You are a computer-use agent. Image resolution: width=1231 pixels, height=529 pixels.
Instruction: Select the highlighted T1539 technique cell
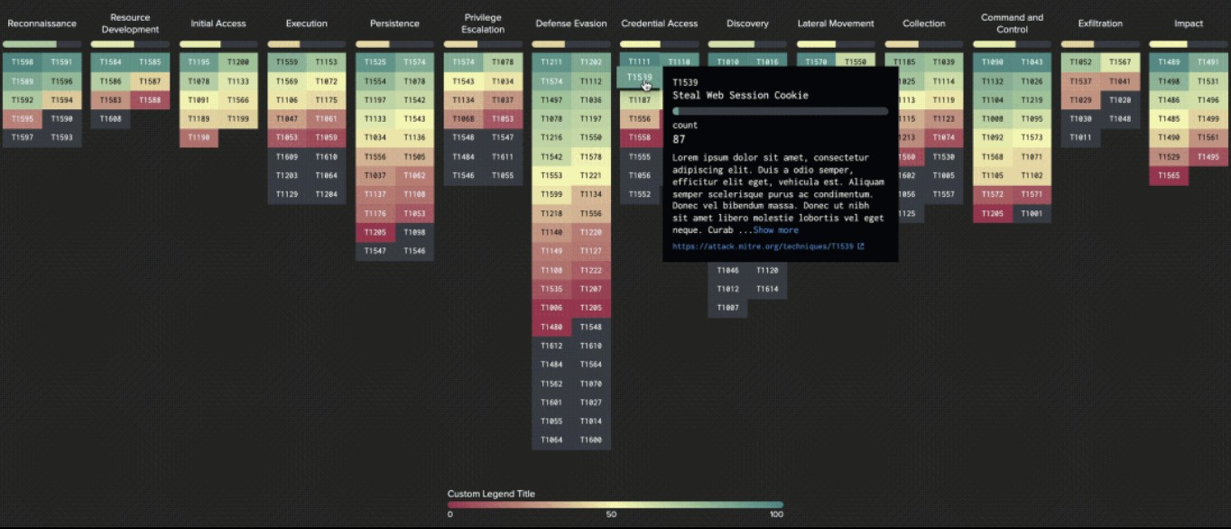[x=638, y=79]
